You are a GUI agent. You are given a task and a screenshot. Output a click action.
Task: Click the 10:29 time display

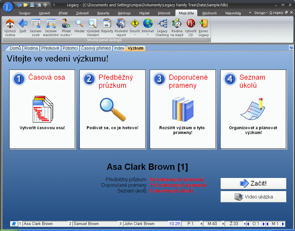click(x=174, y=224)
